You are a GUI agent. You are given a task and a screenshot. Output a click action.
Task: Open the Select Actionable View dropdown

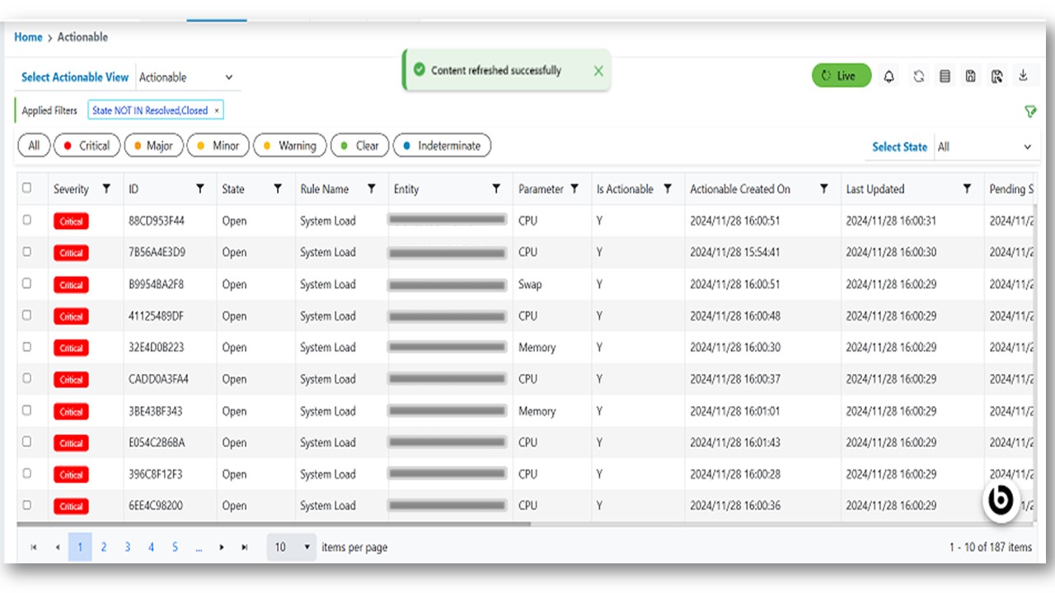(x=187, y=77)
